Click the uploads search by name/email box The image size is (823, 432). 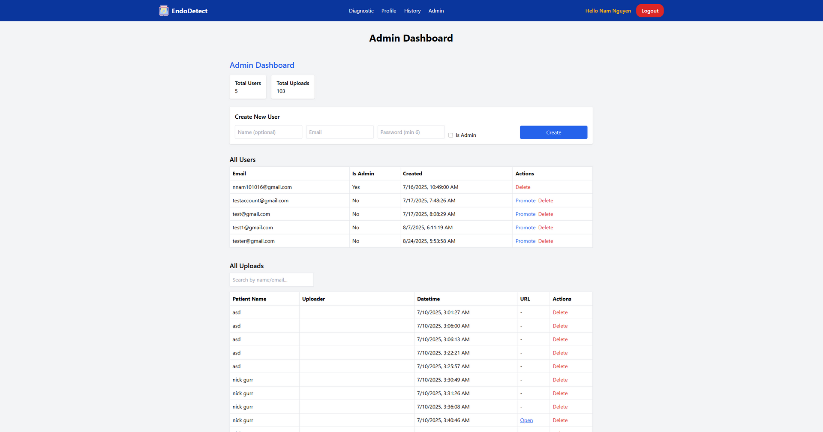(271, 280)
